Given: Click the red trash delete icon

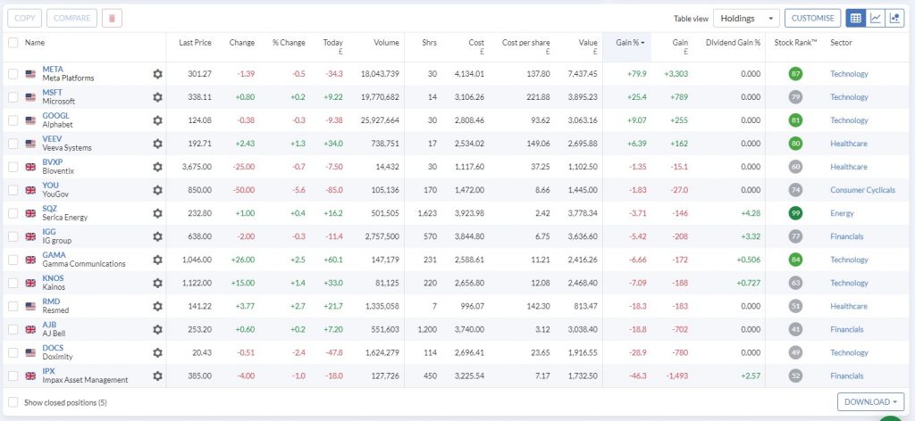Looking at the screenshot, I should pos(112,18).
